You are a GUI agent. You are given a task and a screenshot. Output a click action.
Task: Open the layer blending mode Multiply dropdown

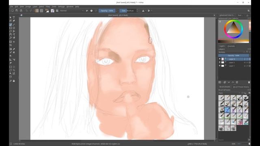point(232,52)
